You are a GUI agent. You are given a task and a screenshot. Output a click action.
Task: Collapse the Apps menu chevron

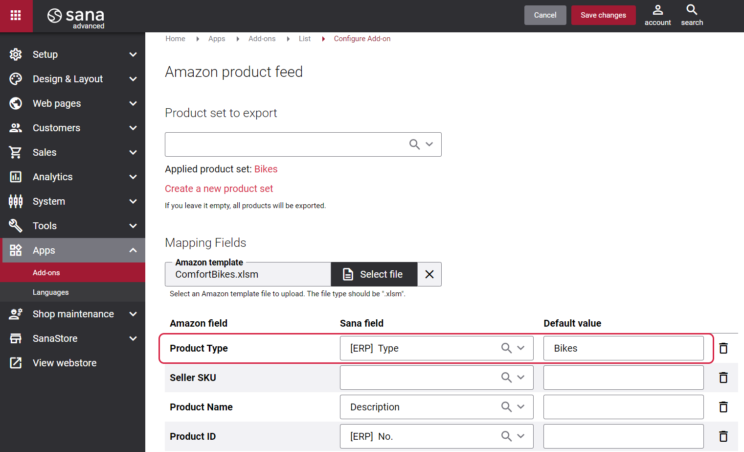[x=133, y=250]
